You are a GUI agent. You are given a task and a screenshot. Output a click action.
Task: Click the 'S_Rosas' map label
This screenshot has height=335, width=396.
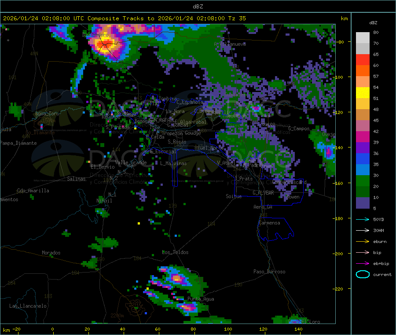pos(177,142)
